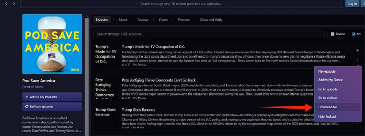Open the three-dot menu for Trump Goes Bananas
The height and width of the screenshot is (136, 365).
pos(358,123)
